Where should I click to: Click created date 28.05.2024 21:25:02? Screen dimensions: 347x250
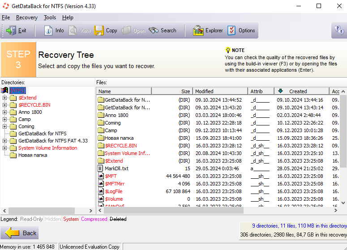[x=300, y=168]
